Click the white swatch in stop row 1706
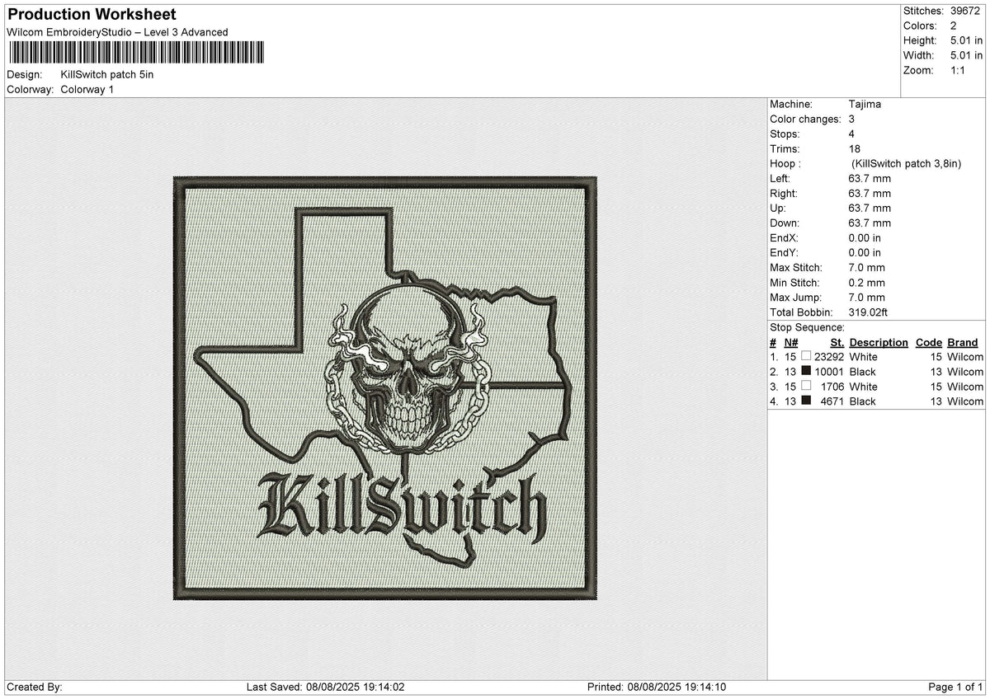 pos(805,386)
